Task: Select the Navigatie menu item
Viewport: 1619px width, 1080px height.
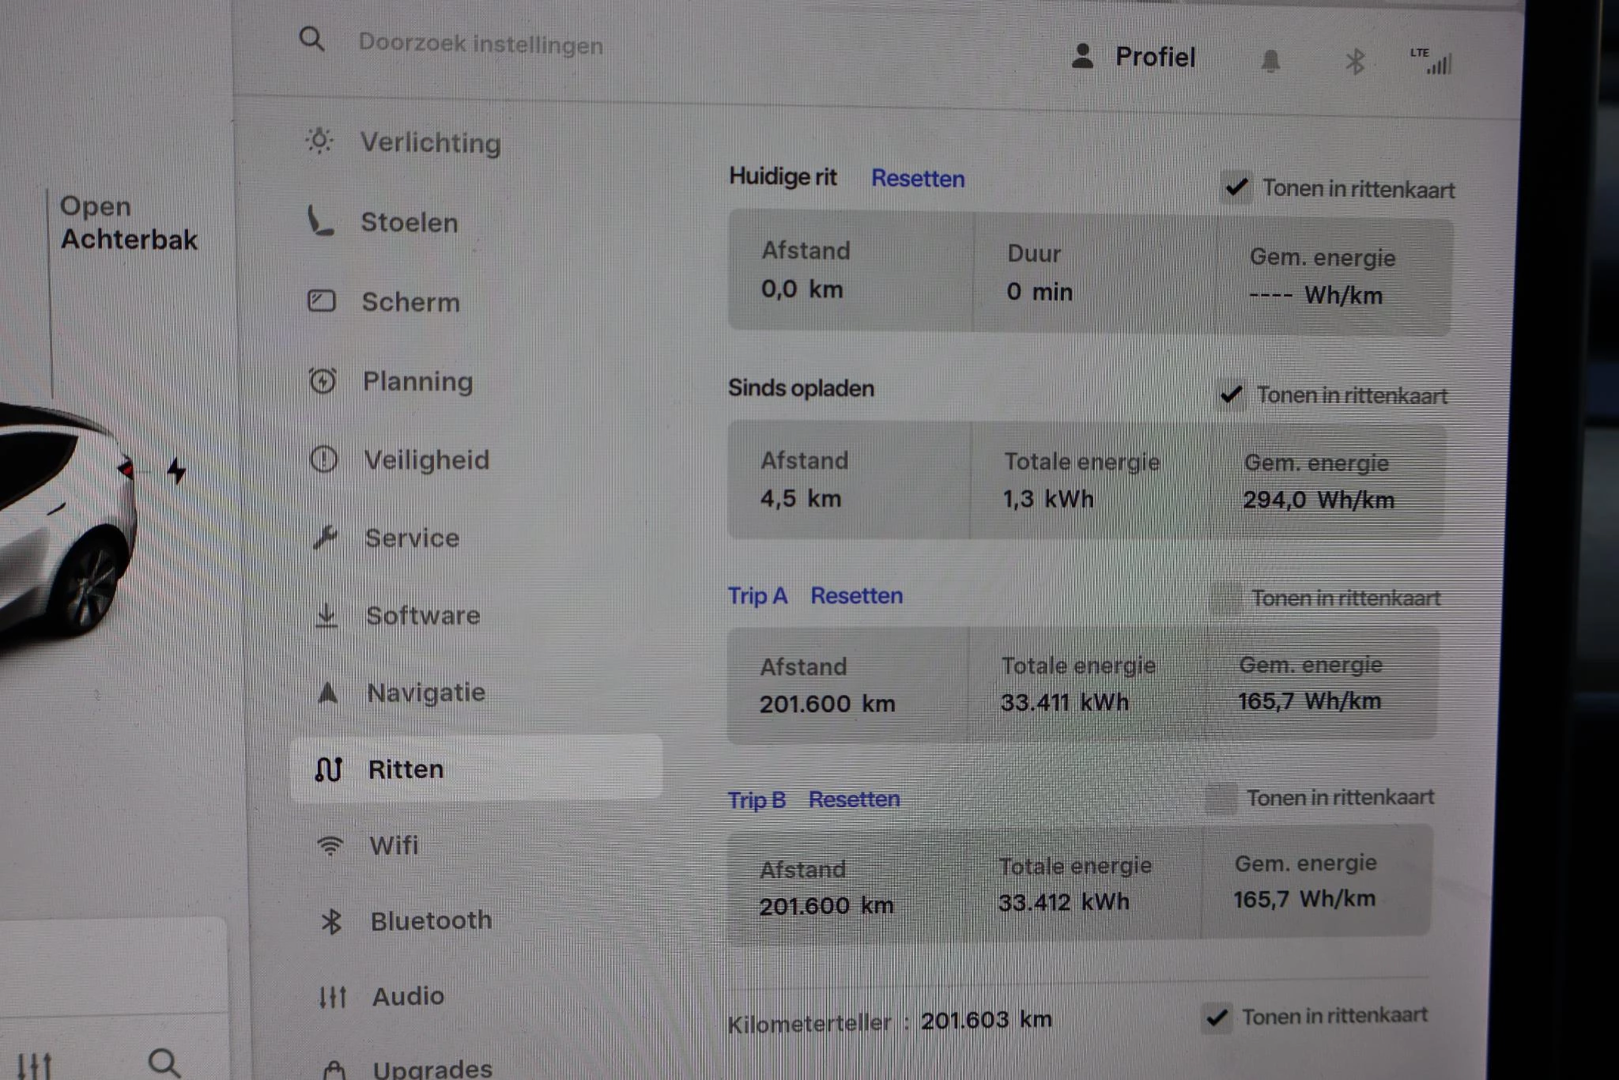Action: coord(425,693)
